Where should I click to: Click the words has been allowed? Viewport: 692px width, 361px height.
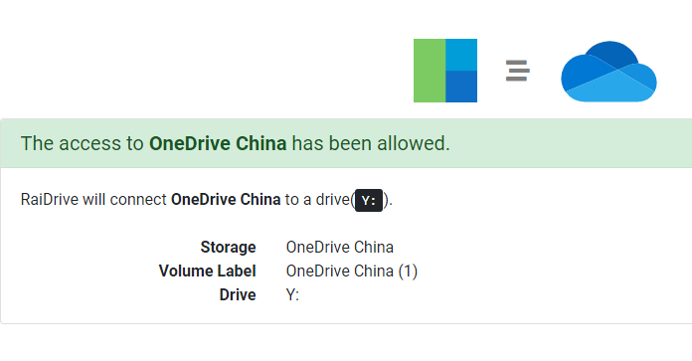tap(371, 143)
